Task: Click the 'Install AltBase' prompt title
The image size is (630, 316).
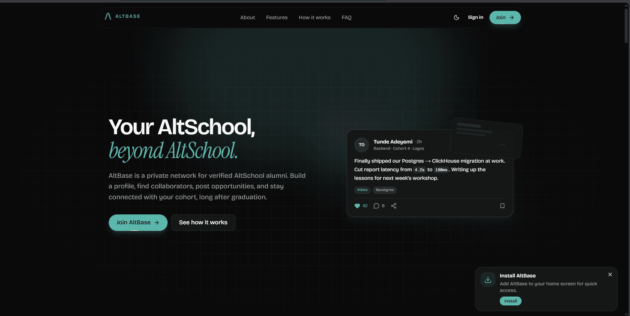Action: (x=518, y=276)
